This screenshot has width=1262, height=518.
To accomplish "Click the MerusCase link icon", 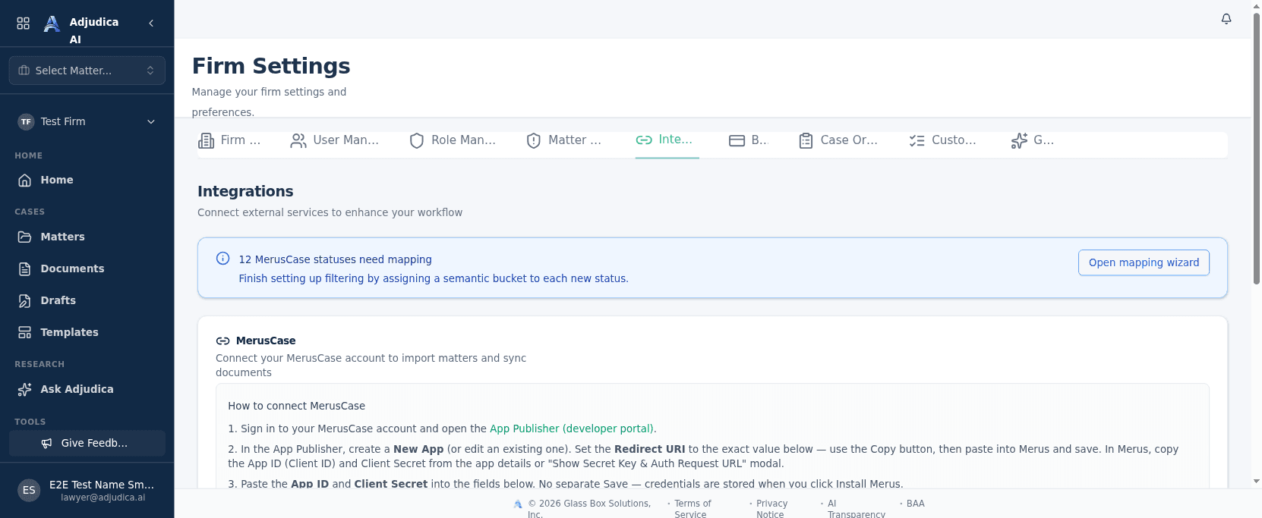I will (222, 341).
